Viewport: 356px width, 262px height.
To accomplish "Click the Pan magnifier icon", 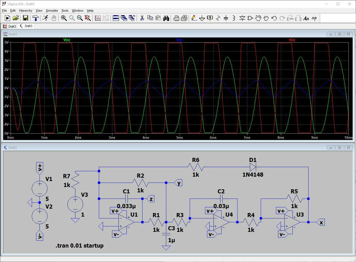I will 72,18.
